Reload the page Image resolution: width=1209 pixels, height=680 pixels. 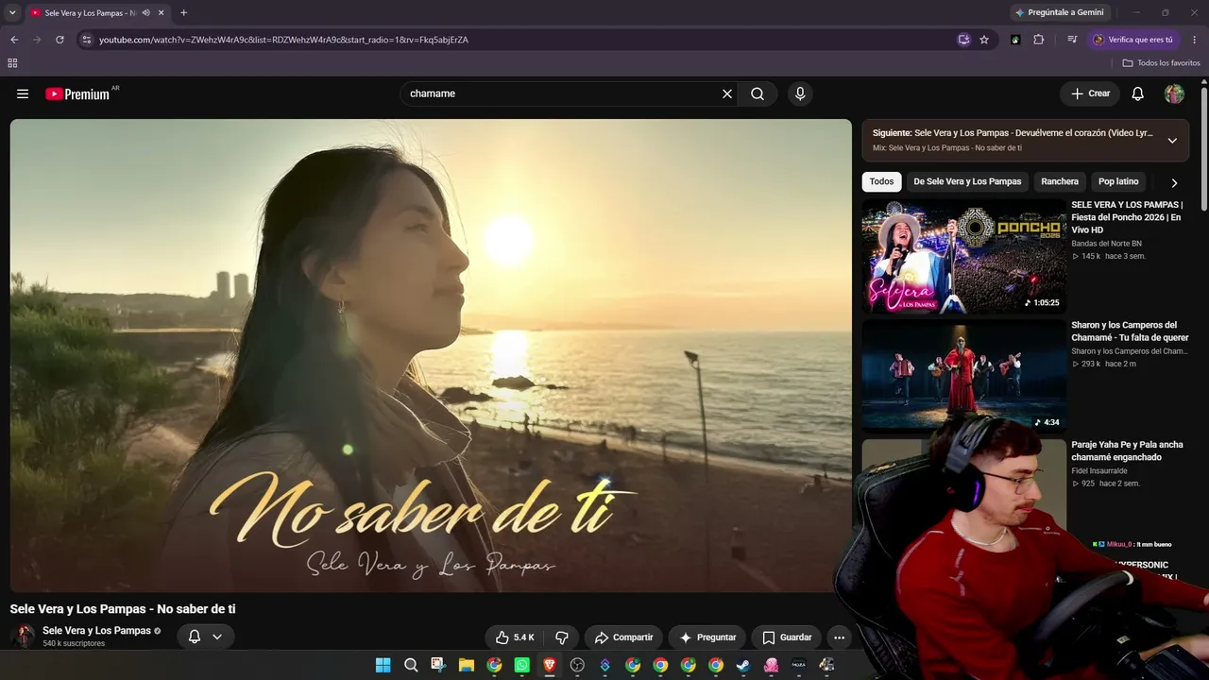point(60,40)
